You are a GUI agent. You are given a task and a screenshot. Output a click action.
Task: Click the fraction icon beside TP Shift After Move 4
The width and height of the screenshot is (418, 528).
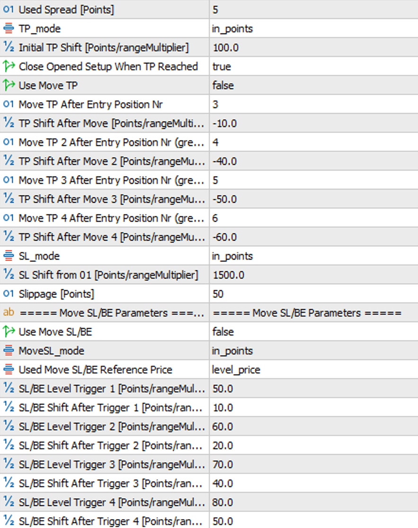pyautogui.click(x=9, y=237)
